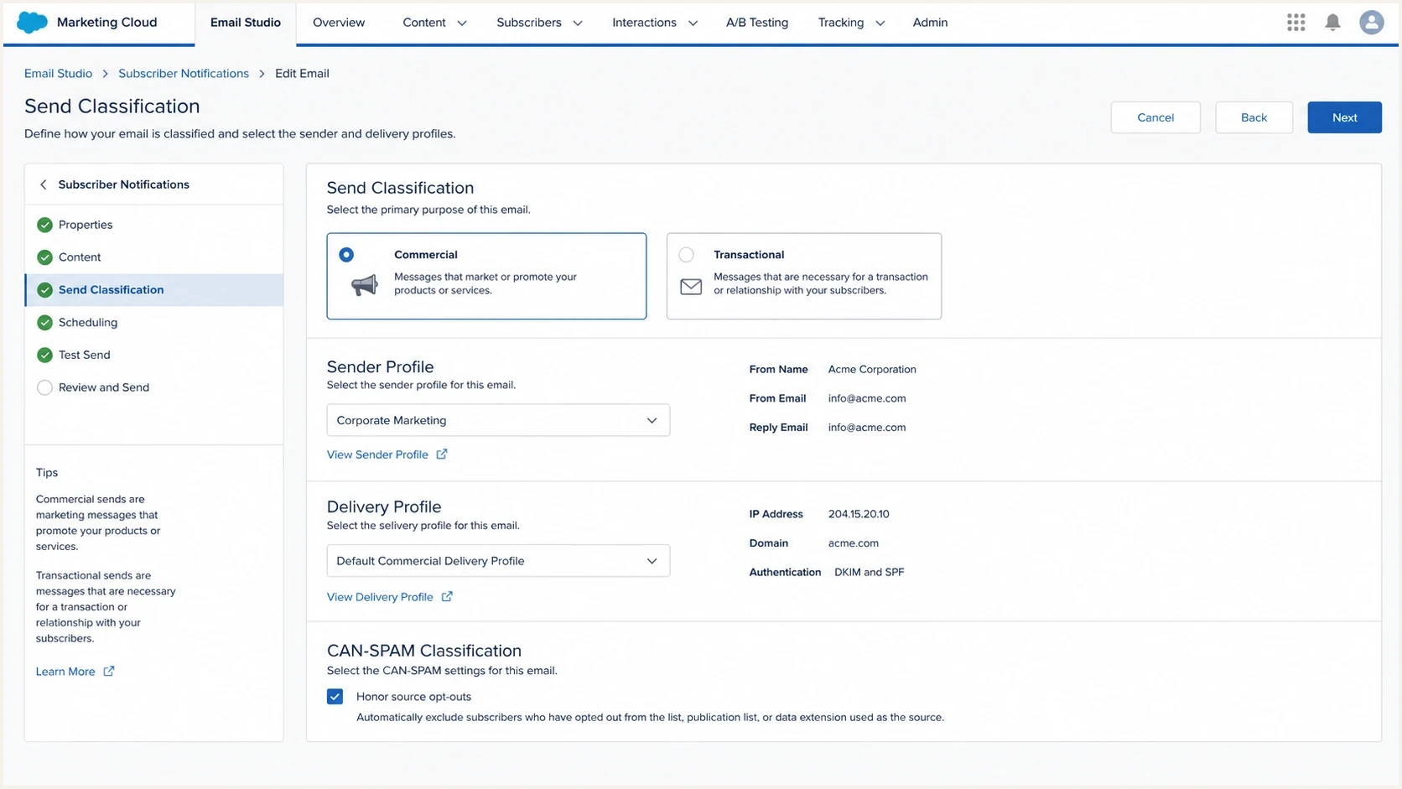
Task: Click the Authentication value DKIM and SPF
Action: (870, 573)
